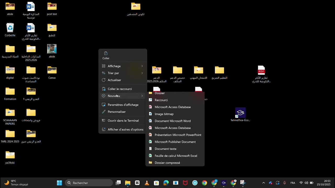Image resolution: width=335 pixels, height=188 pixels.
Task: Create 'Feuille de calcul Microsoft Excel'
Action: 175,156
